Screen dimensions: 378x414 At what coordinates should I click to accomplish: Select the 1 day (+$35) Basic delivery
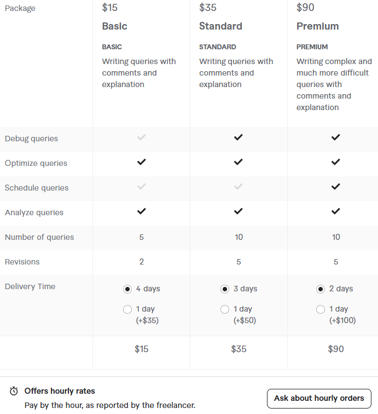(x=127, y=309)
